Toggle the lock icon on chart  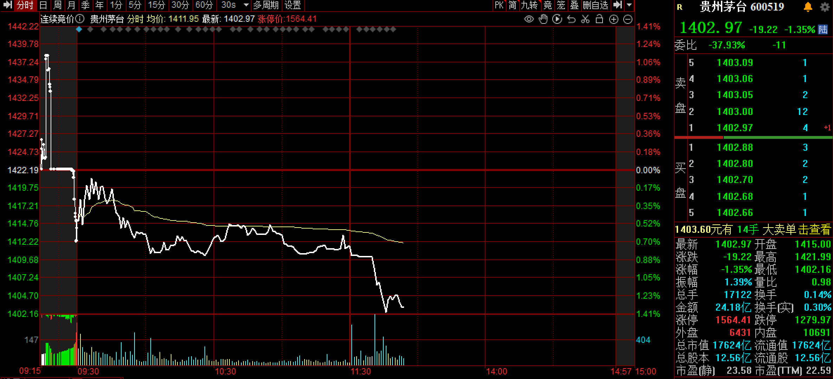pyautogui.click(x=599, y=19)
